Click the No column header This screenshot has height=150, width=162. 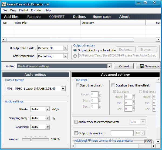8,23
